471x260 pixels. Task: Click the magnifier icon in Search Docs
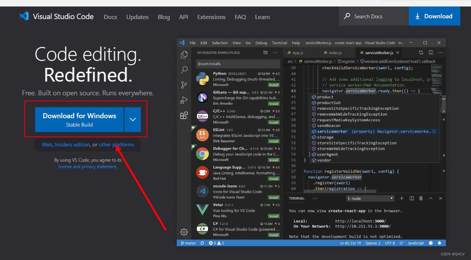(x=347, y=16)
